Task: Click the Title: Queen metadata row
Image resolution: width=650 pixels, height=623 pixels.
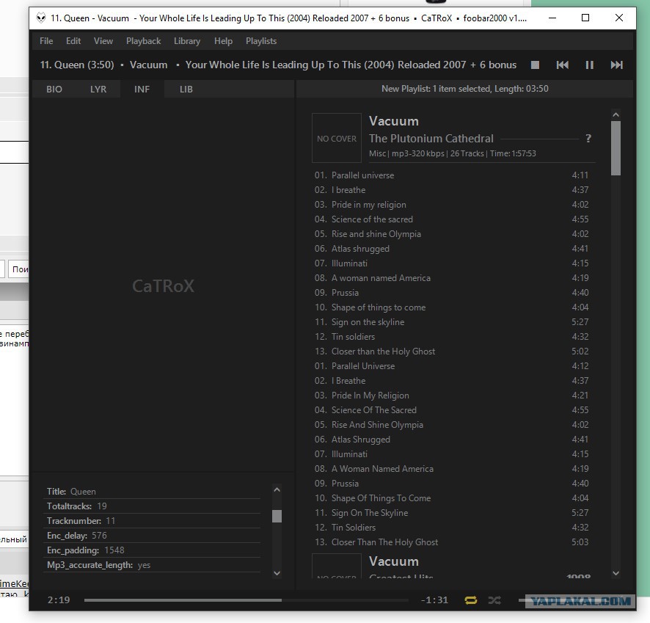Action: click(x=152, y=492)
